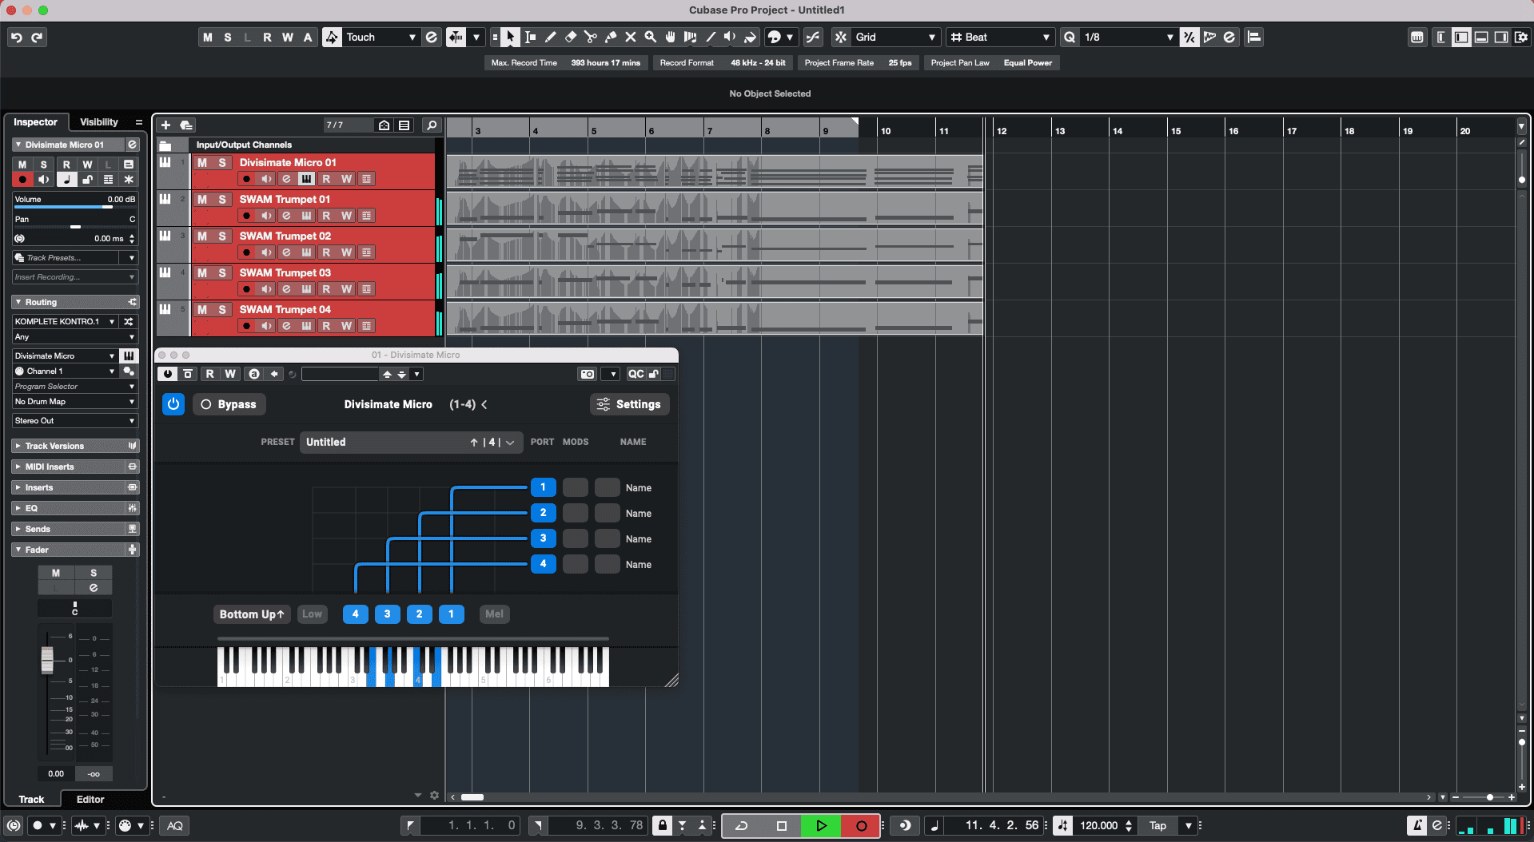Image resolution: width=1534 pixels, height=842 pixels.
Task: Click the horizontal project scrollbar thumb
Action: coord(472,796)
